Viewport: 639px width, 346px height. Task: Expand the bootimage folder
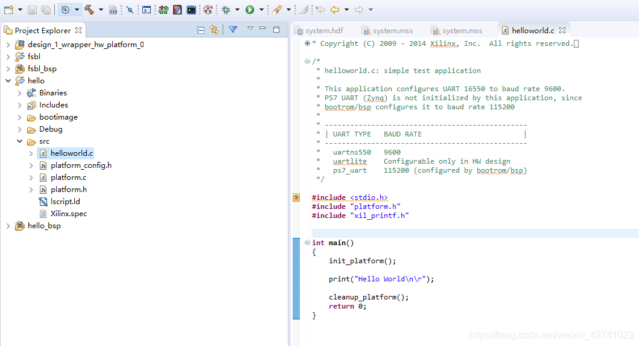click(19, 117)
